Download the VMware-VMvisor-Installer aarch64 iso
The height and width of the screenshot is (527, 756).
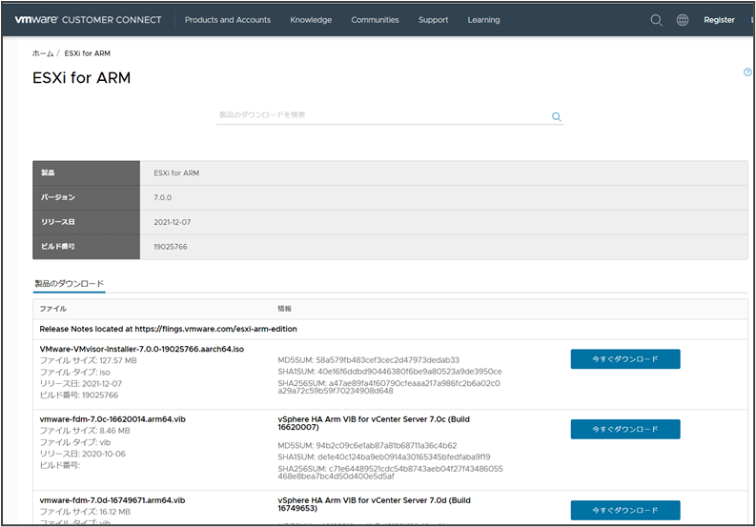(625, 359)
